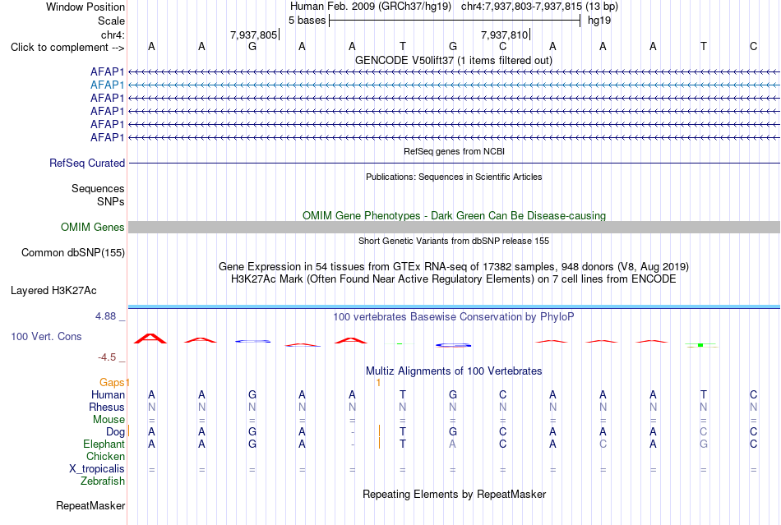The image size is (781, 525).
Task: Open the 100 Vert. Cons label
Action: [x=46, y=336]
